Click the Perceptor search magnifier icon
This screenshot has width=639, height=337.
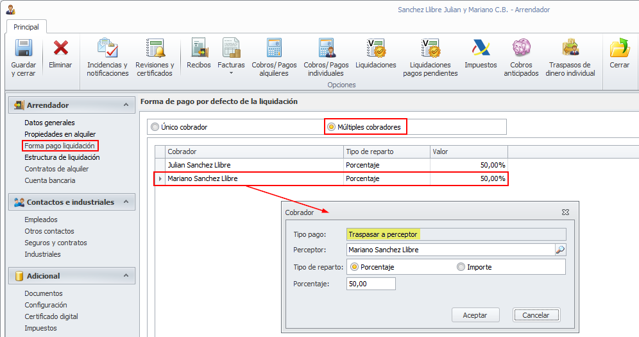click(x=560, y=250)
